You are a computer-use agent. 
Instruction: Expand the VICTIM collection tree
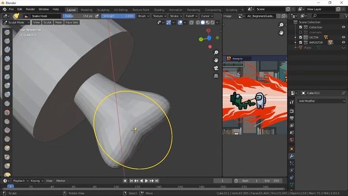click(x=295, y=38)
